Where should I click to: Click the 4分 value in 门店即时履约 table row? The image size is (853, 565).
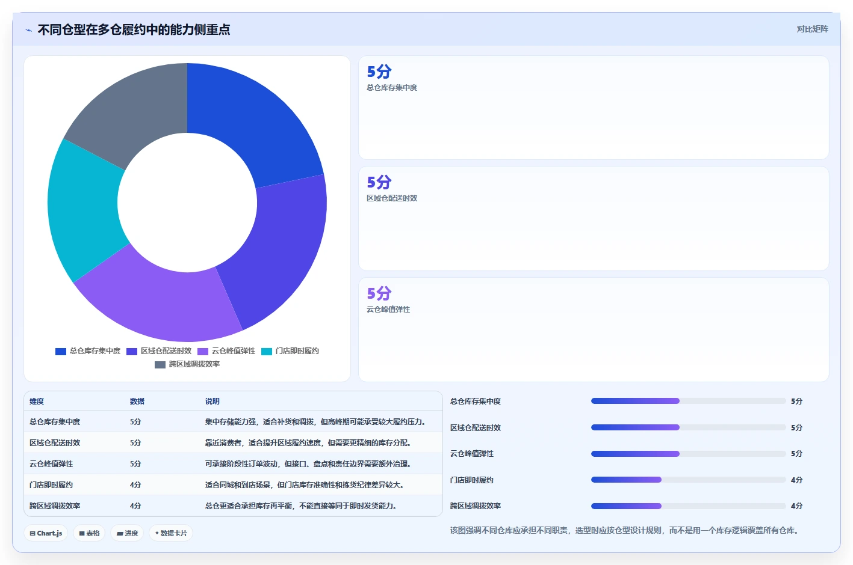[x=135, y=485]
